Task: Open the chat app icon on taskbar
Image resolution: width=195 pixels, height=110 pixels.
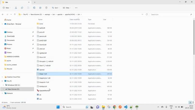Action: 97,107
